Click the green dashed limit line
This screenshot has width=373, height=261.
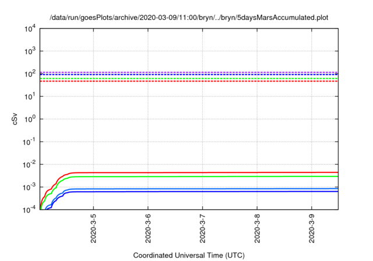(x=189, y=79)
